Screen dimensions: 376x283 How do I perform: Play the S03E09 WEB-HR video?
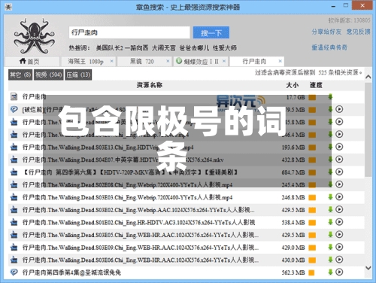(x=339, y=247)
